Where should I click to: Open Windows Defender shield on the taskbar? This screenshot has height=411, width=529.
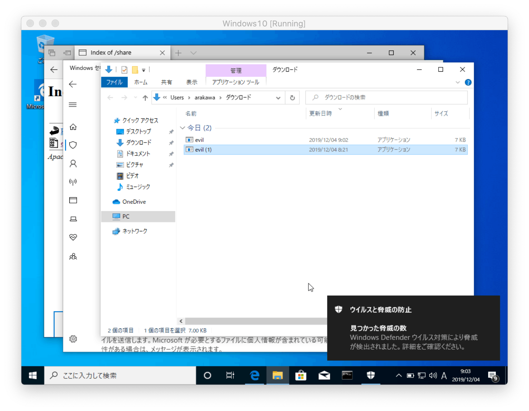point(371,375)
